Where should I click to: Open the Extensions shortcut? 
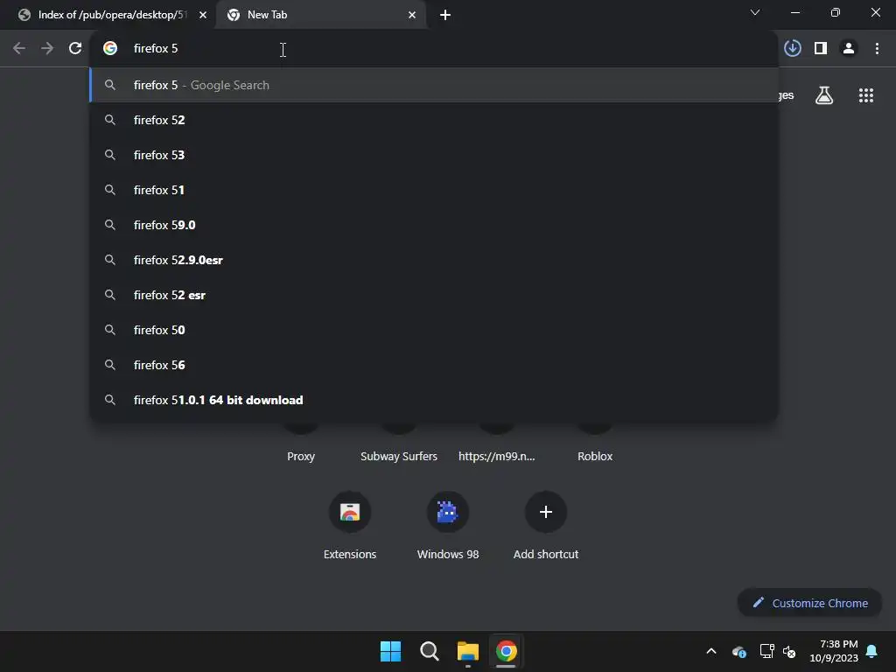pyautogui.click(x=350, y=526)
